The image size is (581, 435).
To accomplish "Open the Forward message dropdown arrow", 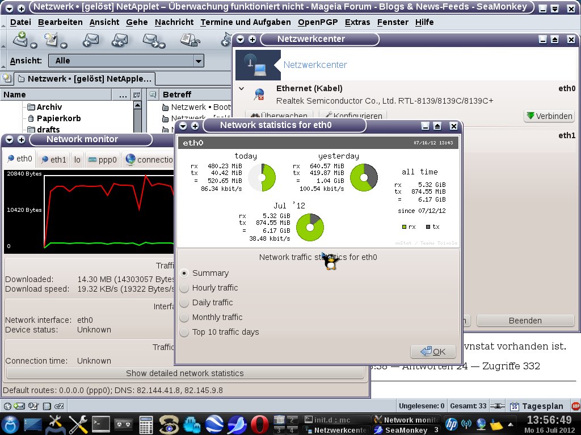I will (163, 45).
